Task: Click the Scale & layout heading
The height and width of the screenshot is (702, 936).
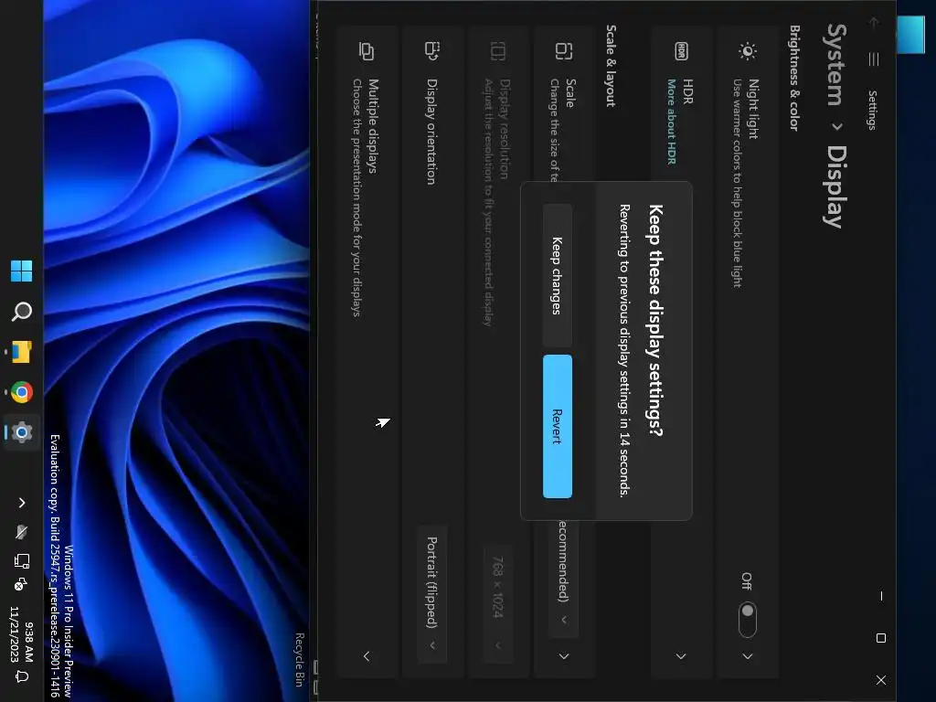Action: click(x=611, y=66)
